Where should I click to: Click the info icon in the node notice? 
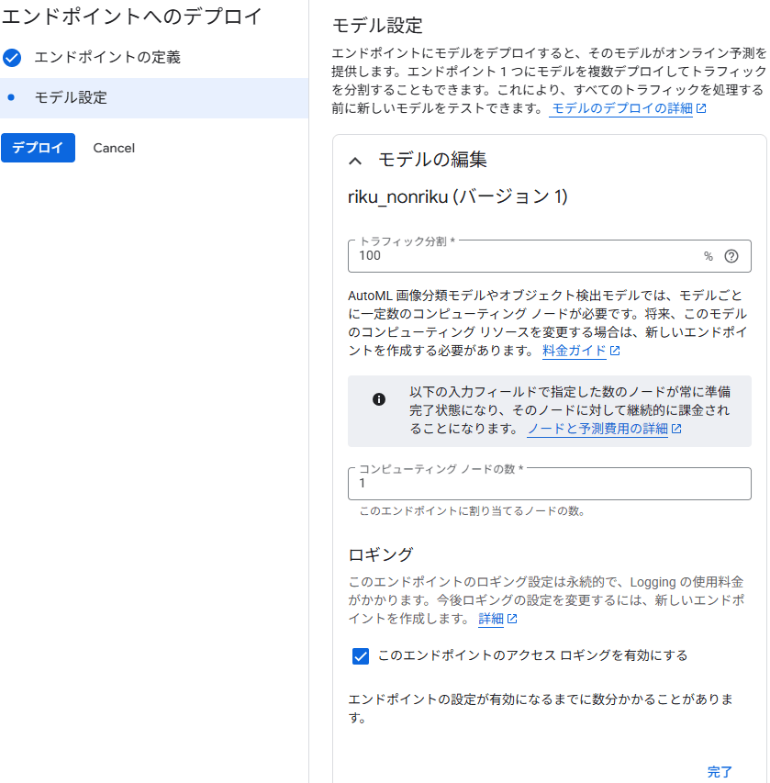pos(379,399)
